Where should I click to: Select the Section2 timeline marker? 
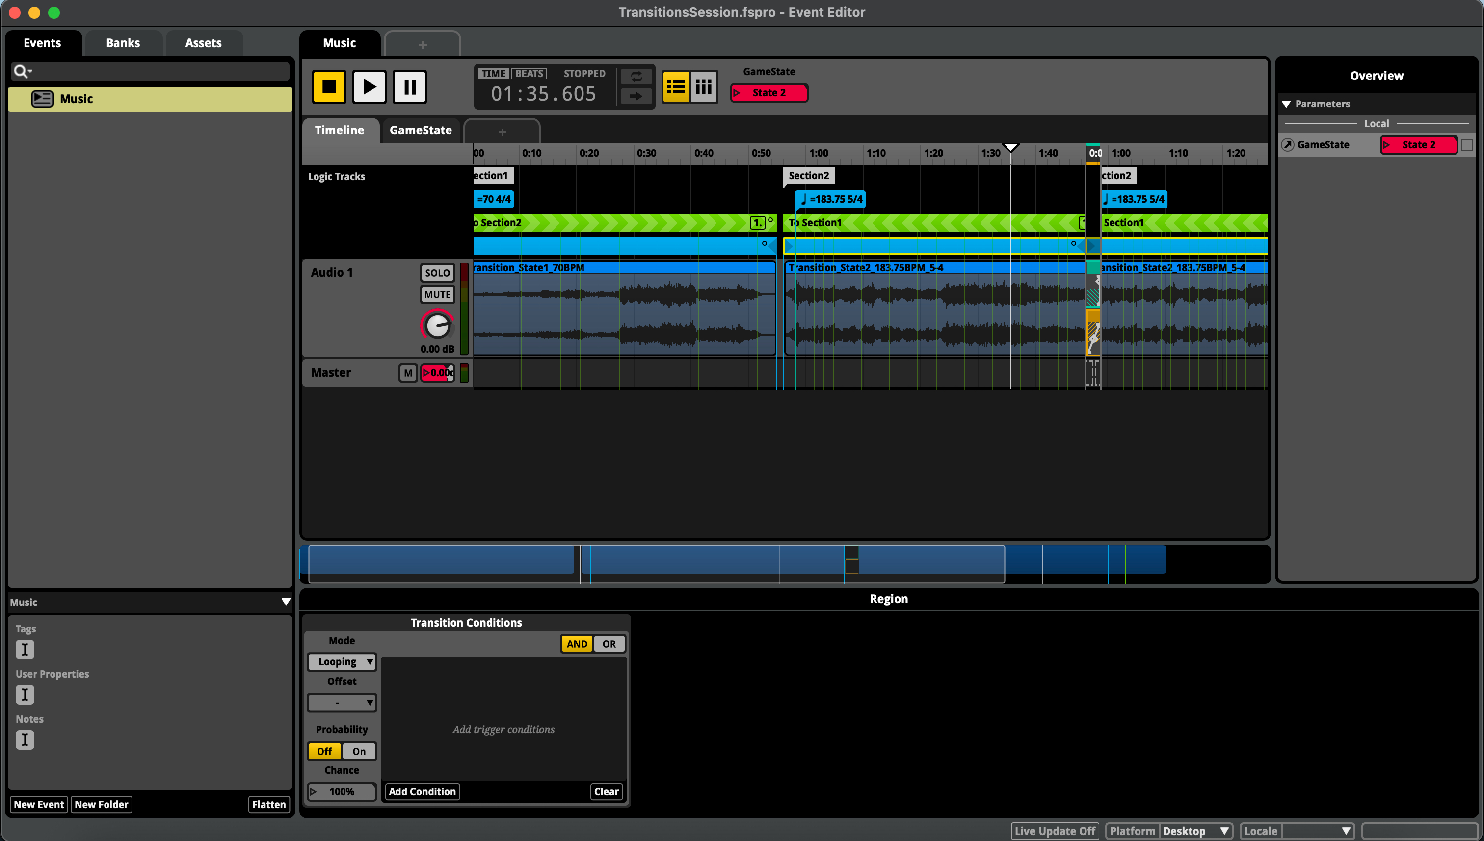click(808, 176)
